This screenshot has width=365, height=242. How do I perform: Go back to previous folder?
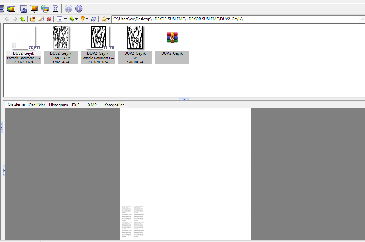7,19
